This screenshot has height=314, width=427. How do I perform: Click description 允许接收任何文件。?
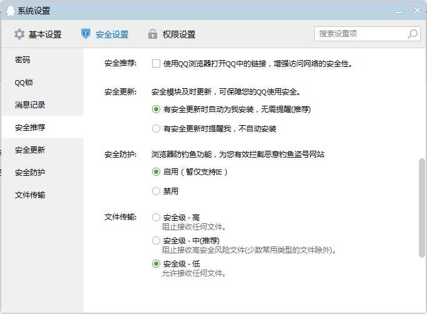[194, 273]
